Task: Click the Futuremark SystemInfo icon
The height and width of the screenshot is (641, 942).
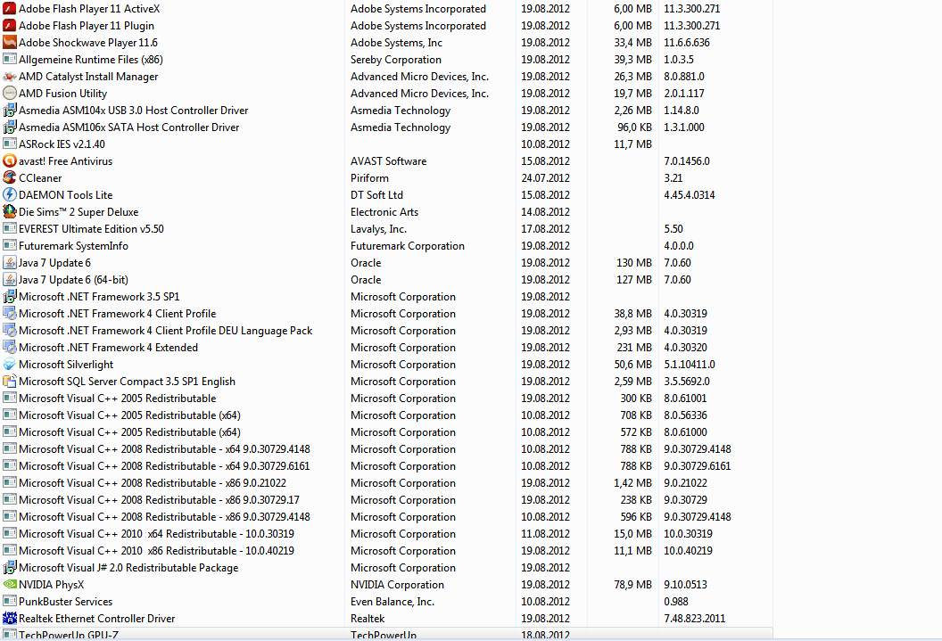Action: coord(9,245)
